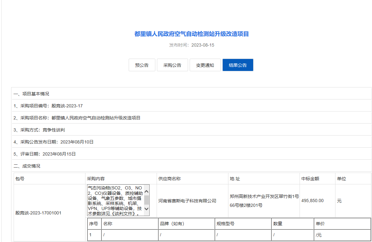Click inside the 采购内容 text area
The height and width of the screenshot is (242, 372).
coord(116,201)
